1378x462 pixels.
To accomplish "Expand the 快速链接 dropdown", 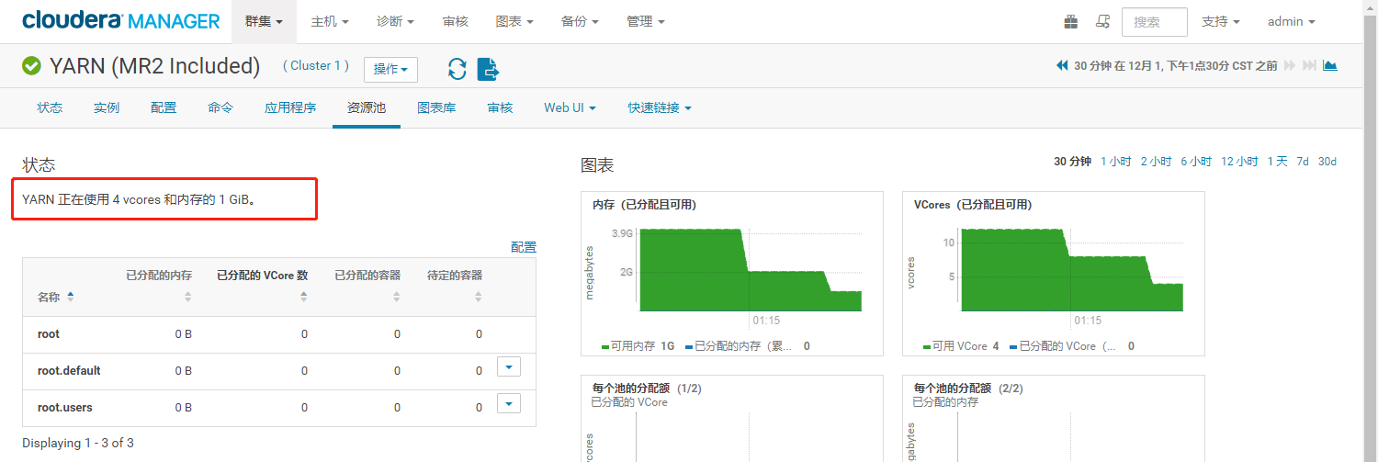I will (x=660, y=107).
